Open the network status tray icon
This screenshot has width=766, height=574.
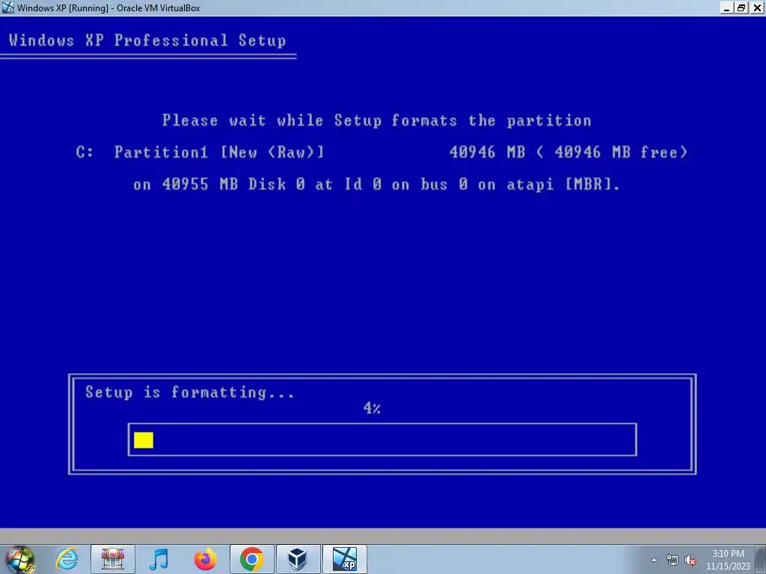click(x=672, y=560)
